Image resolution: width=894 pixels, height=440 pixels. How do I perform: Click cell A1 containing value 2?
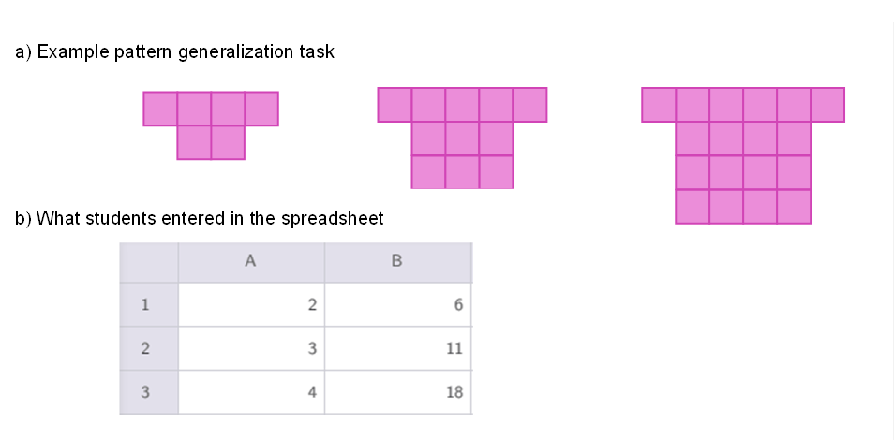(250, 304)
